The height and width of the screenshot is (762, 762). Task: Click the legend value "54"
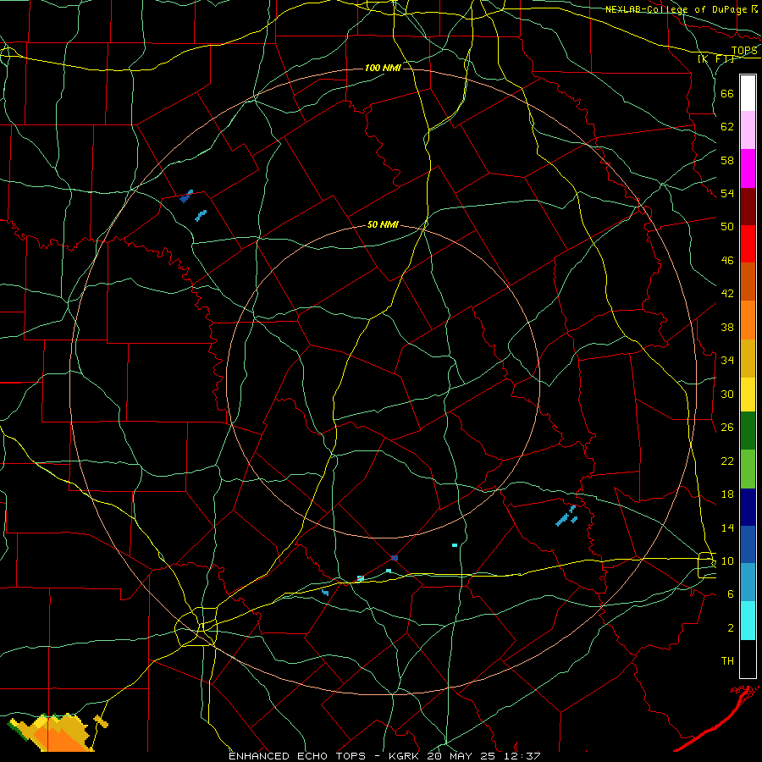[727, 193]
